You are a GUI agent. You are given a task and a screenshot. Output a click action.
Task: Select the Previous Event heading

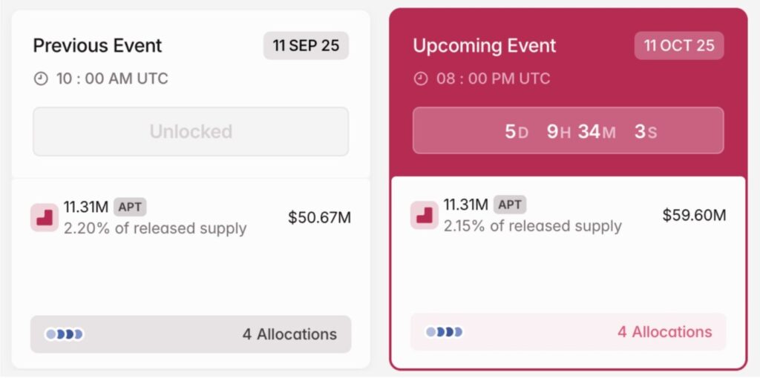(97, 45)
